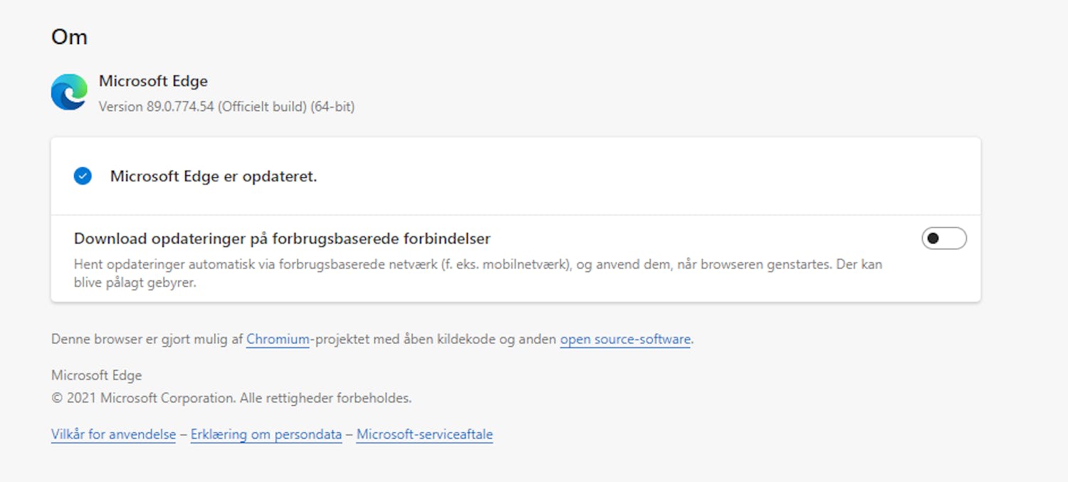Open Erklæring om persondata

pyautogui.click(x=266, y=434)
